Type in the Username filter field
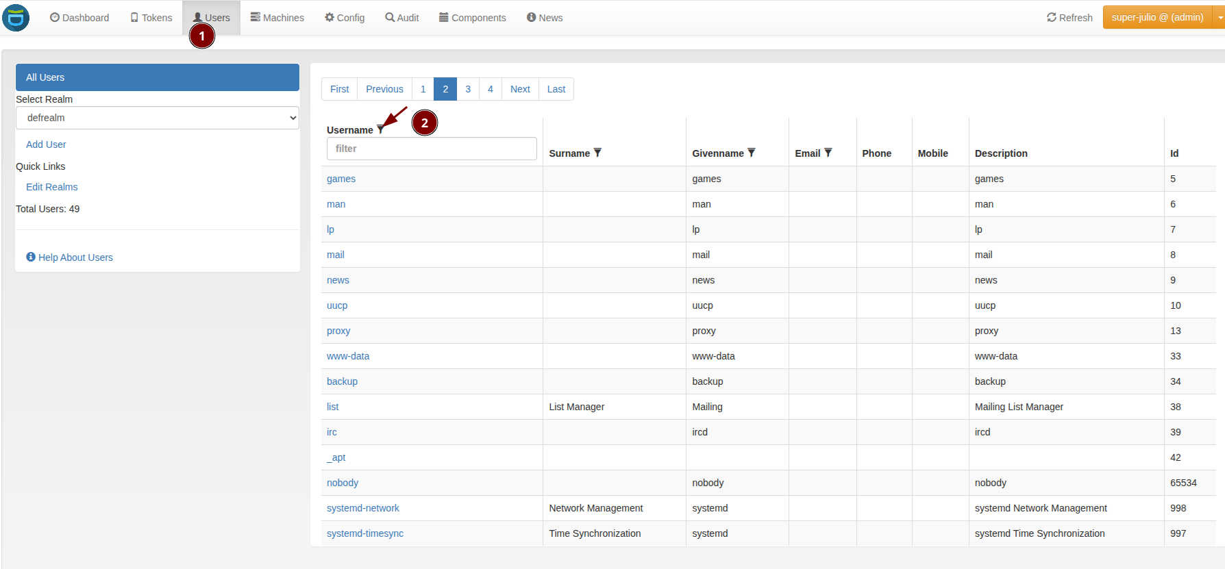Screen dimensions: 1225x569 coord(432,149)
